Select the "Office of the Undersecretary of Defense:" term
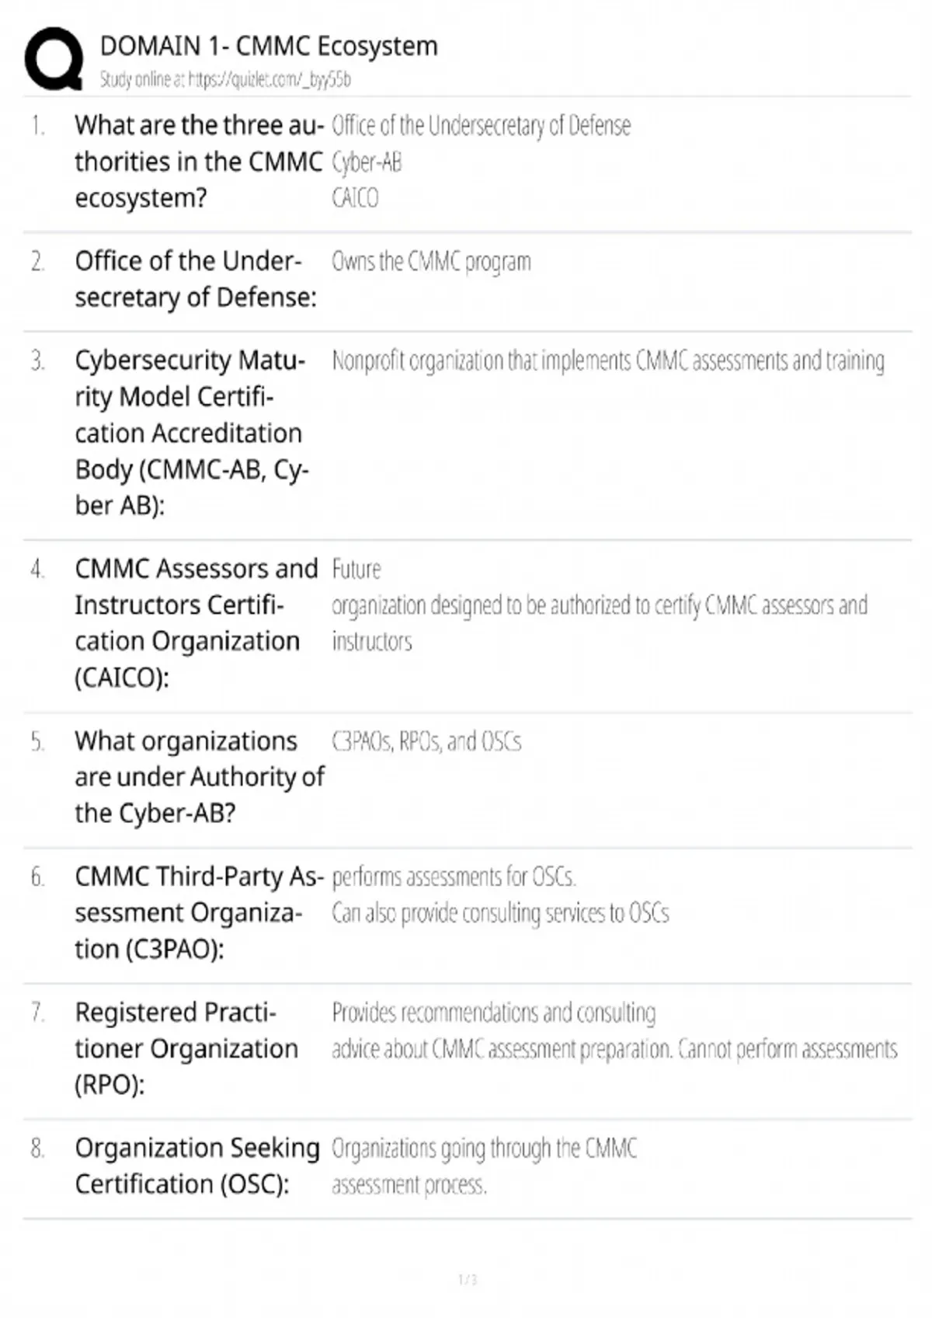932x1321 pixels. pyautogui.click(x=196, y=279)
